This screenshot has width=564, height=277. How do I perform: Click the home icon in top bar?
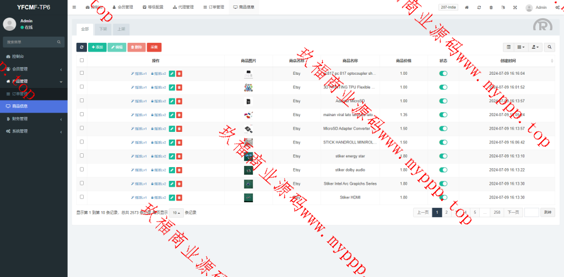pyautogui.click(x=467, y=7)
